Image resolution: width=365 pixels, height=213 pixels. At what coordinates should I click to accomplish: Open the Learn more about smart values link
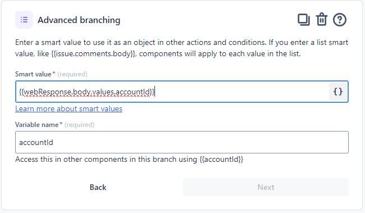coord(69,109)
